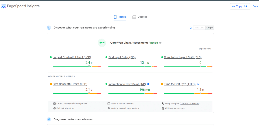Click the Other Notable Metrics heading

61,77
